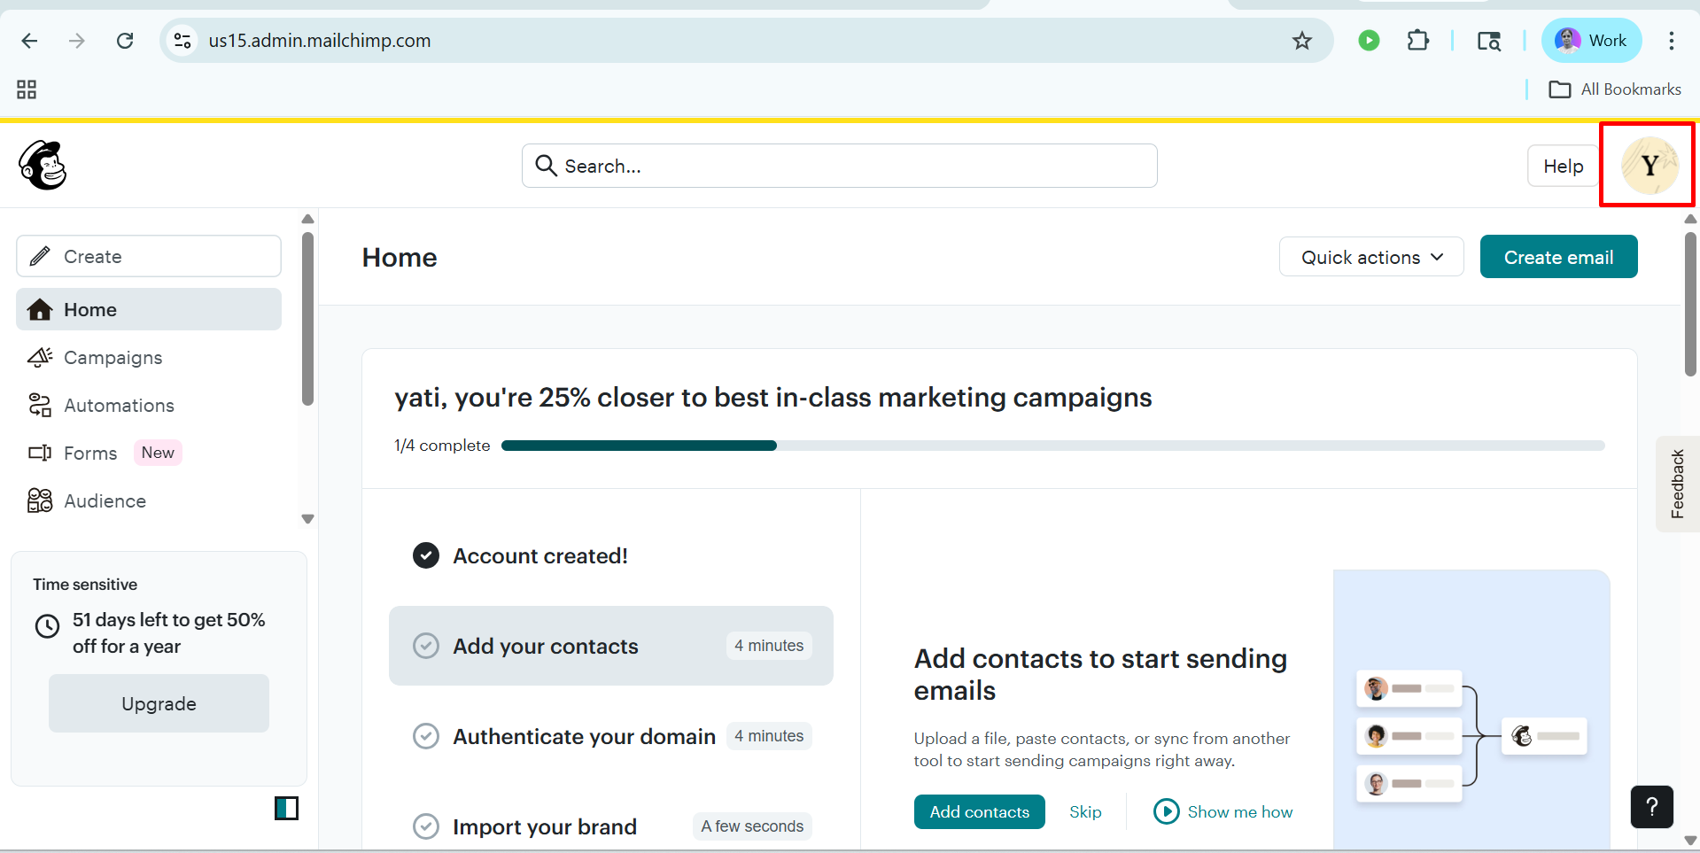Click the browser address bar URL

tap(320, 41)
